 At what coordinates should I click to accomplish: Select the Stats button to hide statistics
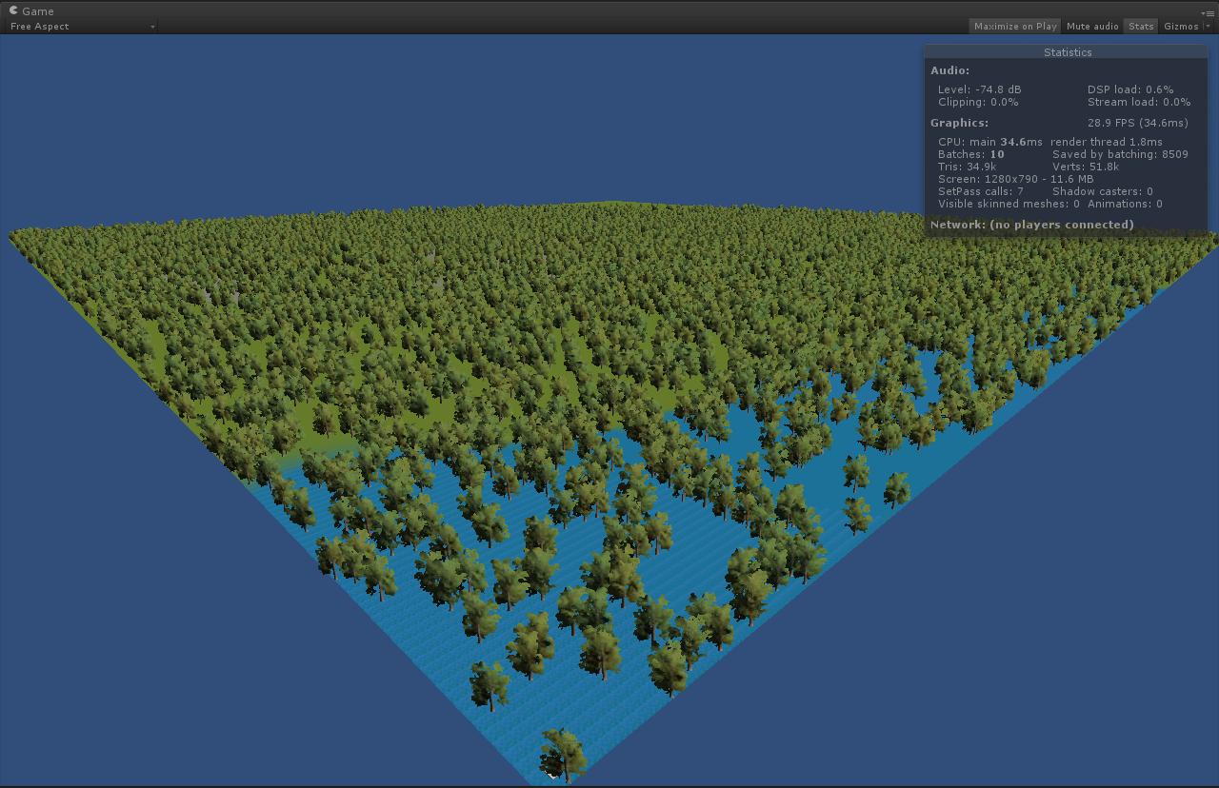click(x=1140, y=26)
